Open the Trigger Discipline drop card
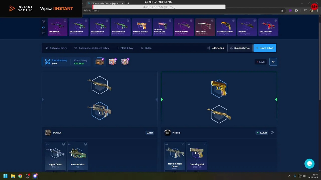 tap(163, 27)
